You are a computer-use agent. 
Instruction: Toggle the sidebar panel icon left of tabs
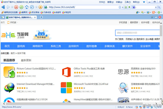3,17
